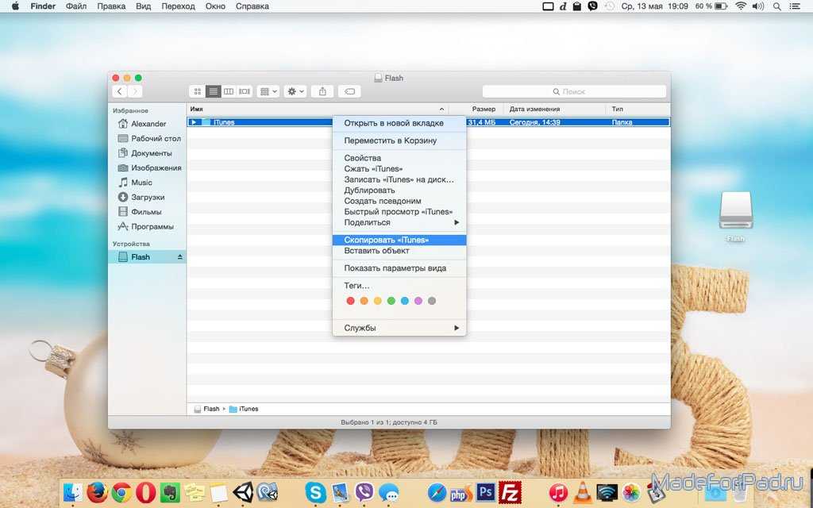Launch Unity from the Dock

[x=243, y=492]
